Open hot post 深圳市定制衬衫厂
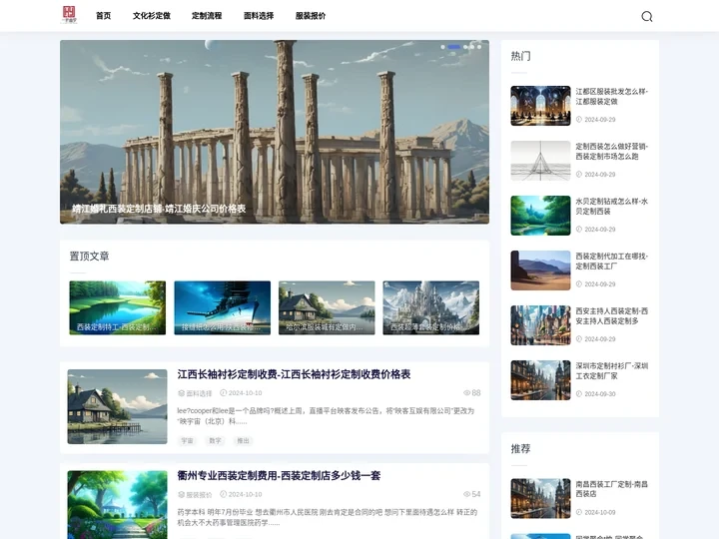The width and height of the screenshot is (719, 539). click(x=612, y=370)
